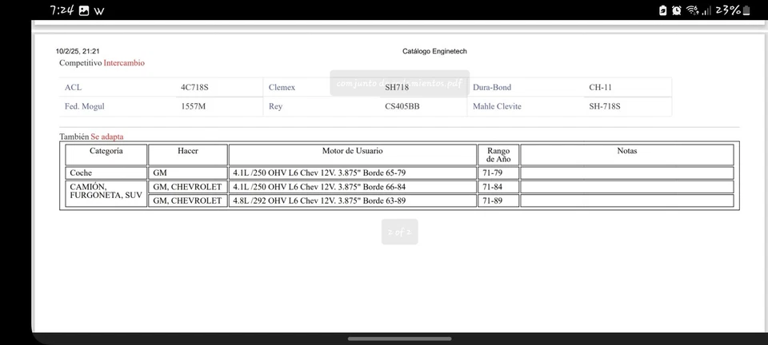Tap the gallery image notification icon

(84, 10)
